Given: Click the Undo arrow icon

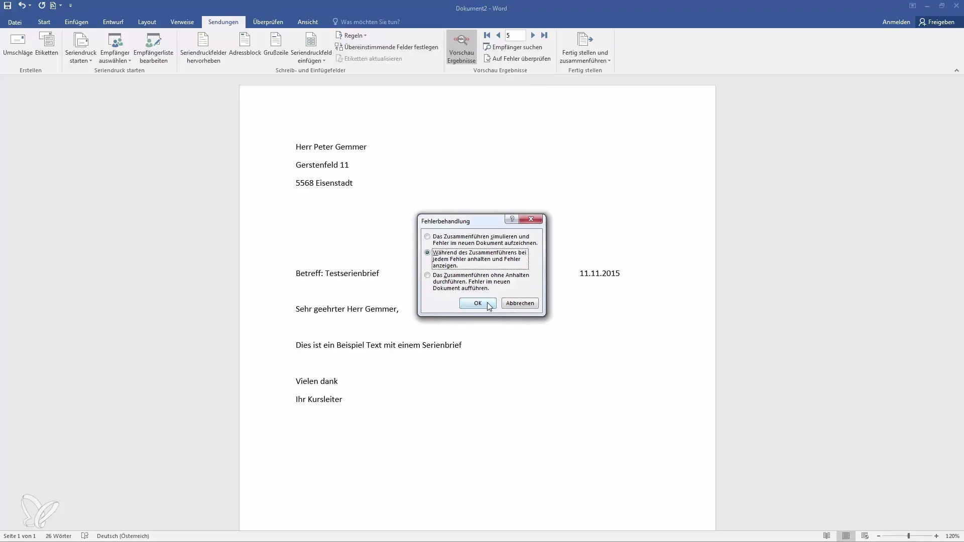Looking at the screenshot, I should tap(22, 6).
